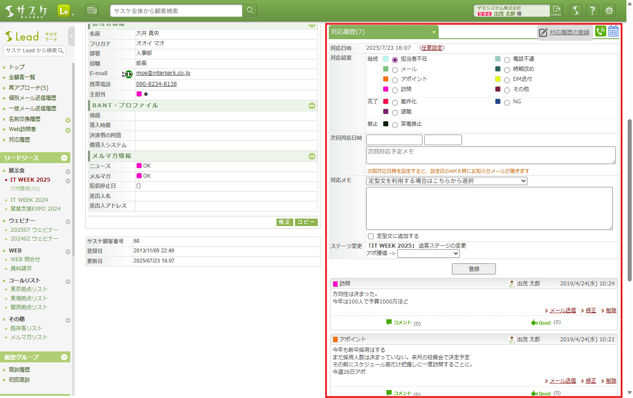Open the calendar icon in history panel
Image resolution: width=633 pixels, height=398 pixels.
613,31
